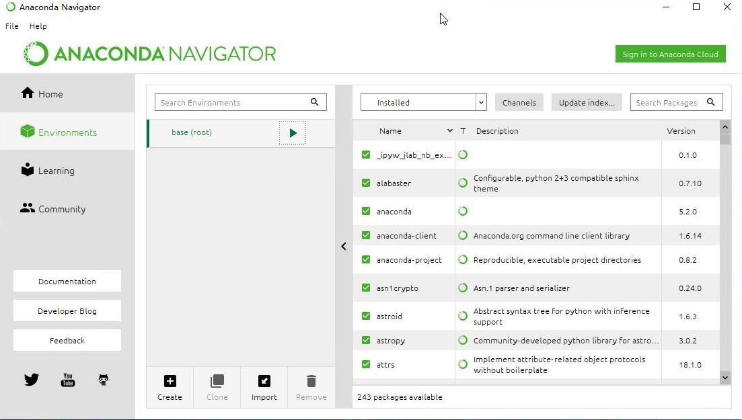Uncheck the _ipyw_jlab_nb_ext package checkbox
The height and width of the screenshot is (420, 742).
(366, 155)
